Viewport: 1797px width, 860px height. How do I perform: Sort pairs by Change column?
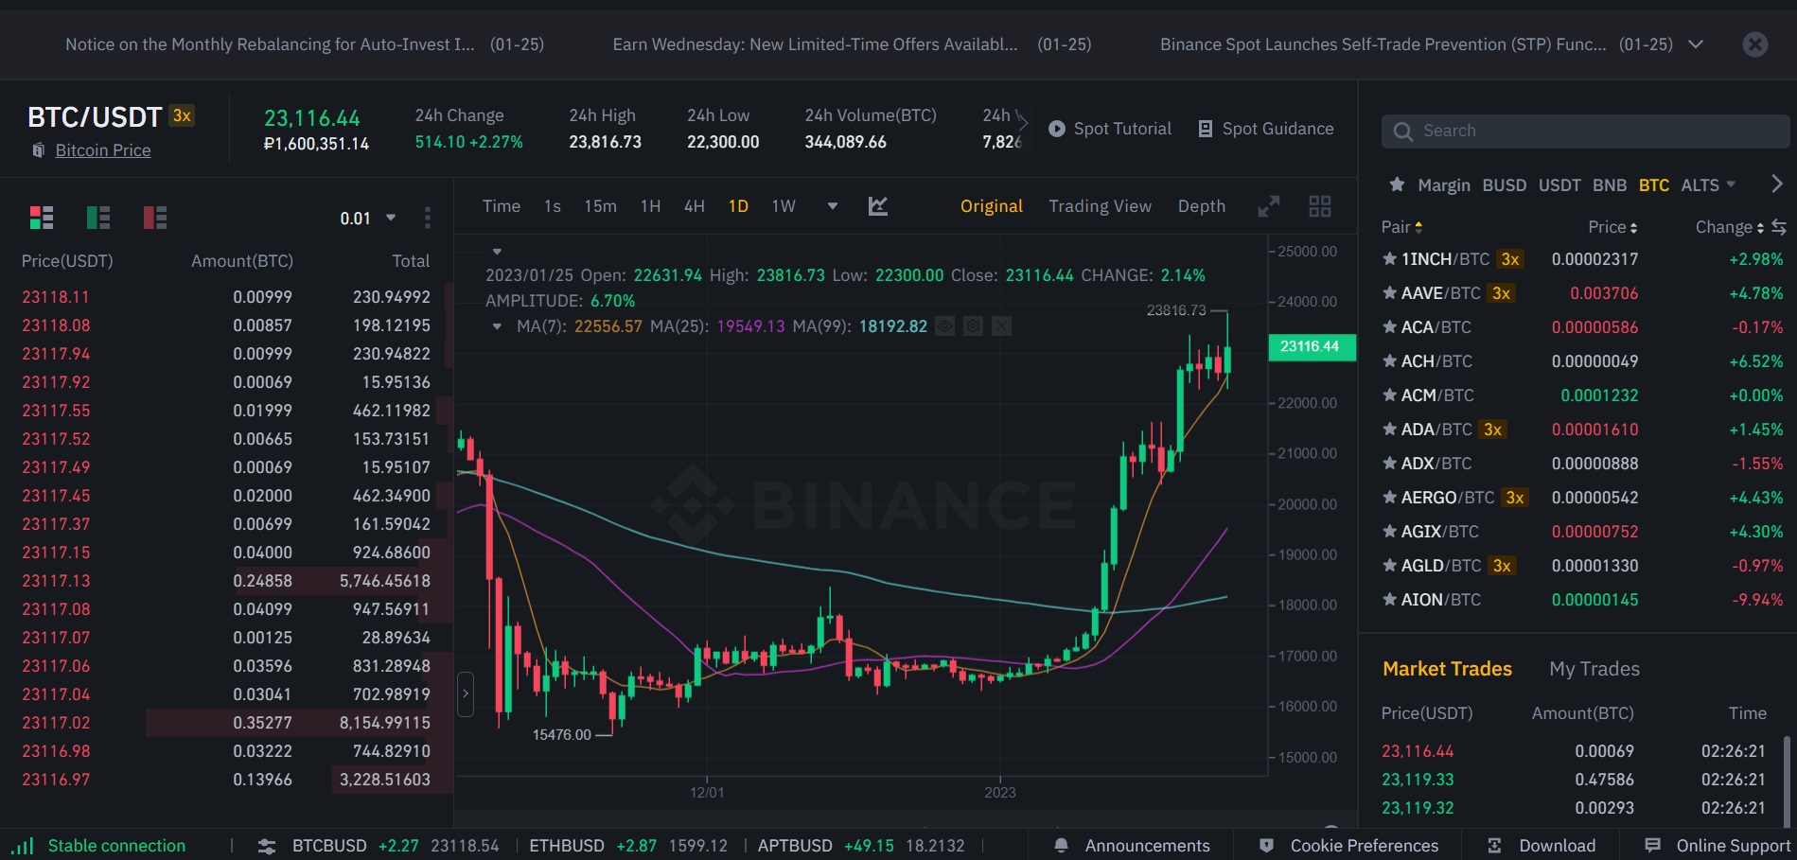coord(1730,227)
